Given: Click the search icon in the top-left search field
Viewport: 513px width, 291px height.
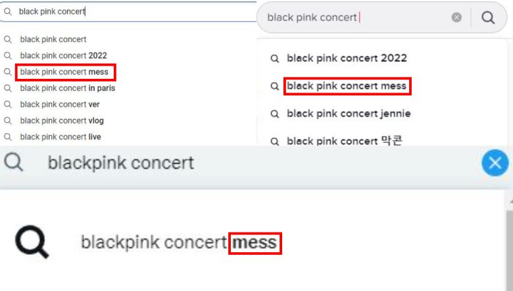Looking at the screenshot, I should point(8,12).
